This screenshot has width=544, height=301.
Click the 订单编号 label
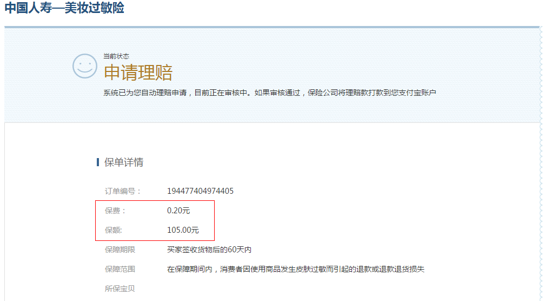[123, 191]
